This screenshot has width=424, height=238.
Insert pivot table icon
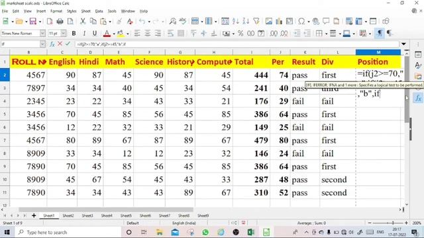coord(290,21)
